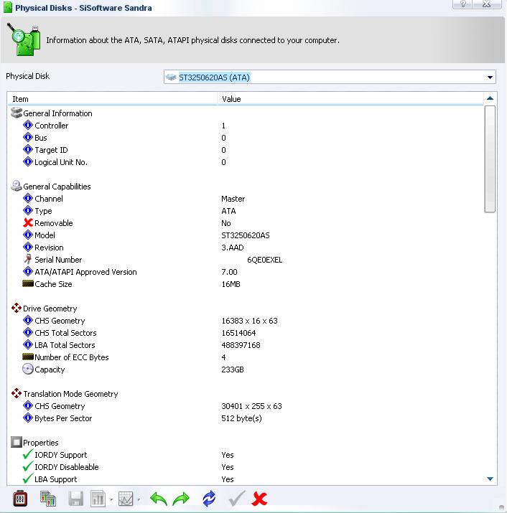The image size is (507, 513).
Task: Click the green check beside LBA Support
Action: pos(28,479)
